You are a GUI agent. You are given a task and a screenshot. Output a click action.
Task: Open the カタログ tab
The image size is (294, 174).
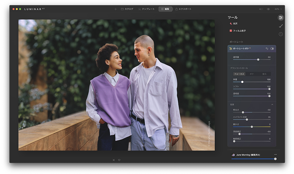click(x=127, y=9)
